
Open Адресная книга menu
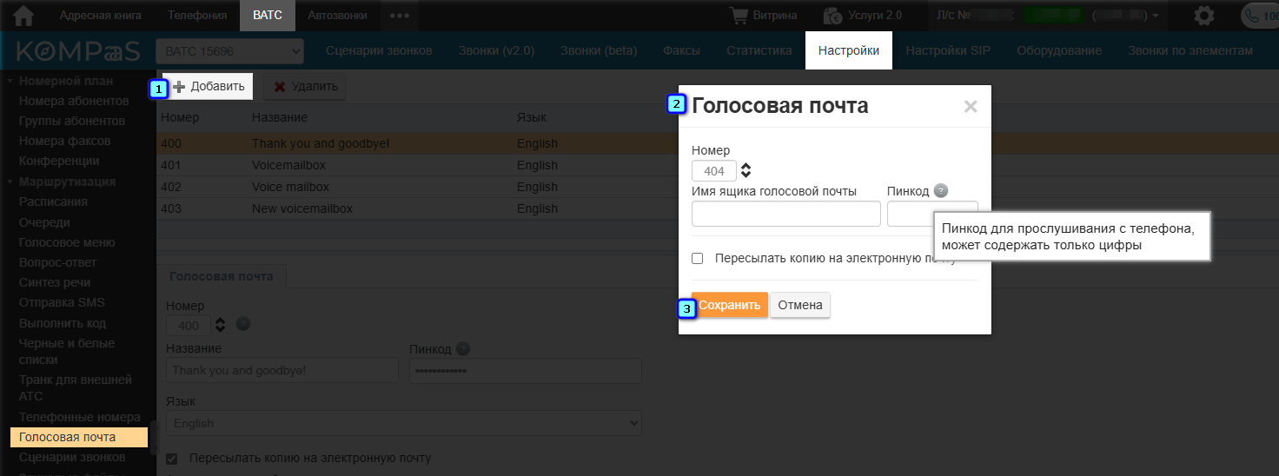[x=100, y=16]
